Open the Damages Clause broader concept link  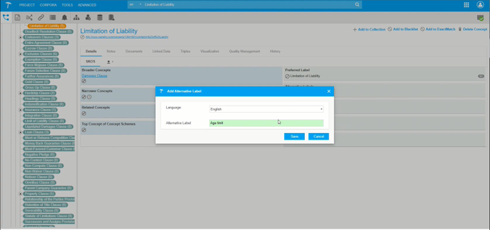(94, 76)
